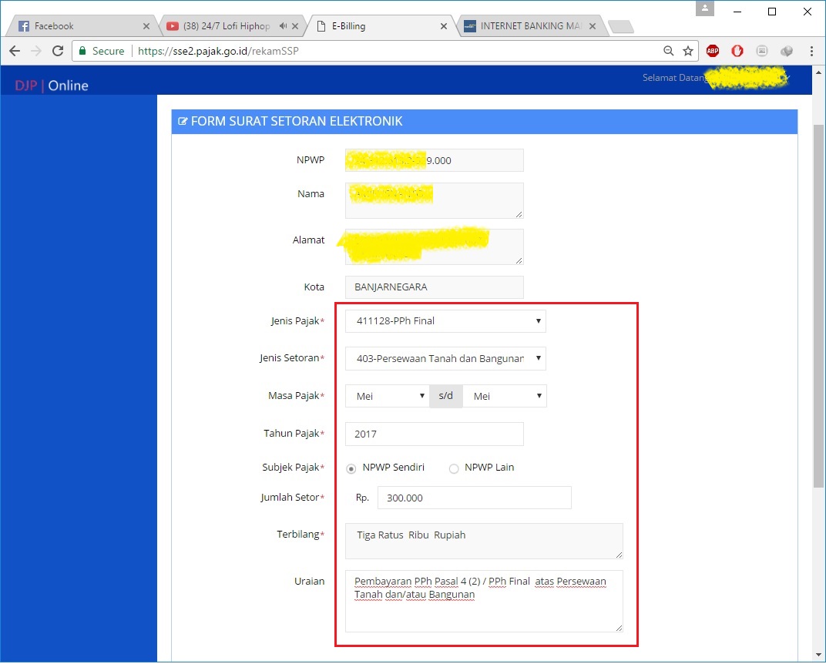Open the Masa Pajak end month dropdown
This screenshot has width=826, height=664.
(505, 396)
